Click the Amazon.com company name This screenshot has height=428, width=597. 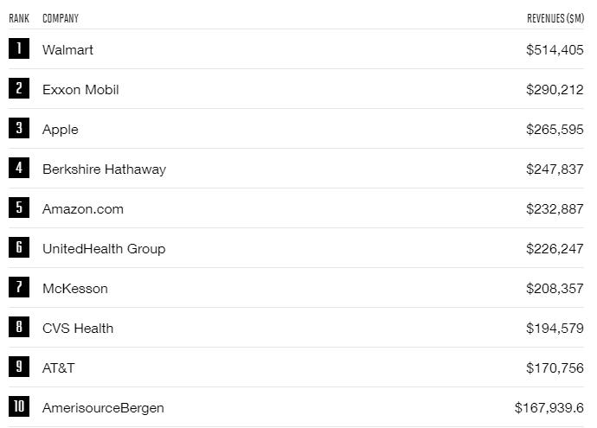pyautogui.click(x=83, y=209)
